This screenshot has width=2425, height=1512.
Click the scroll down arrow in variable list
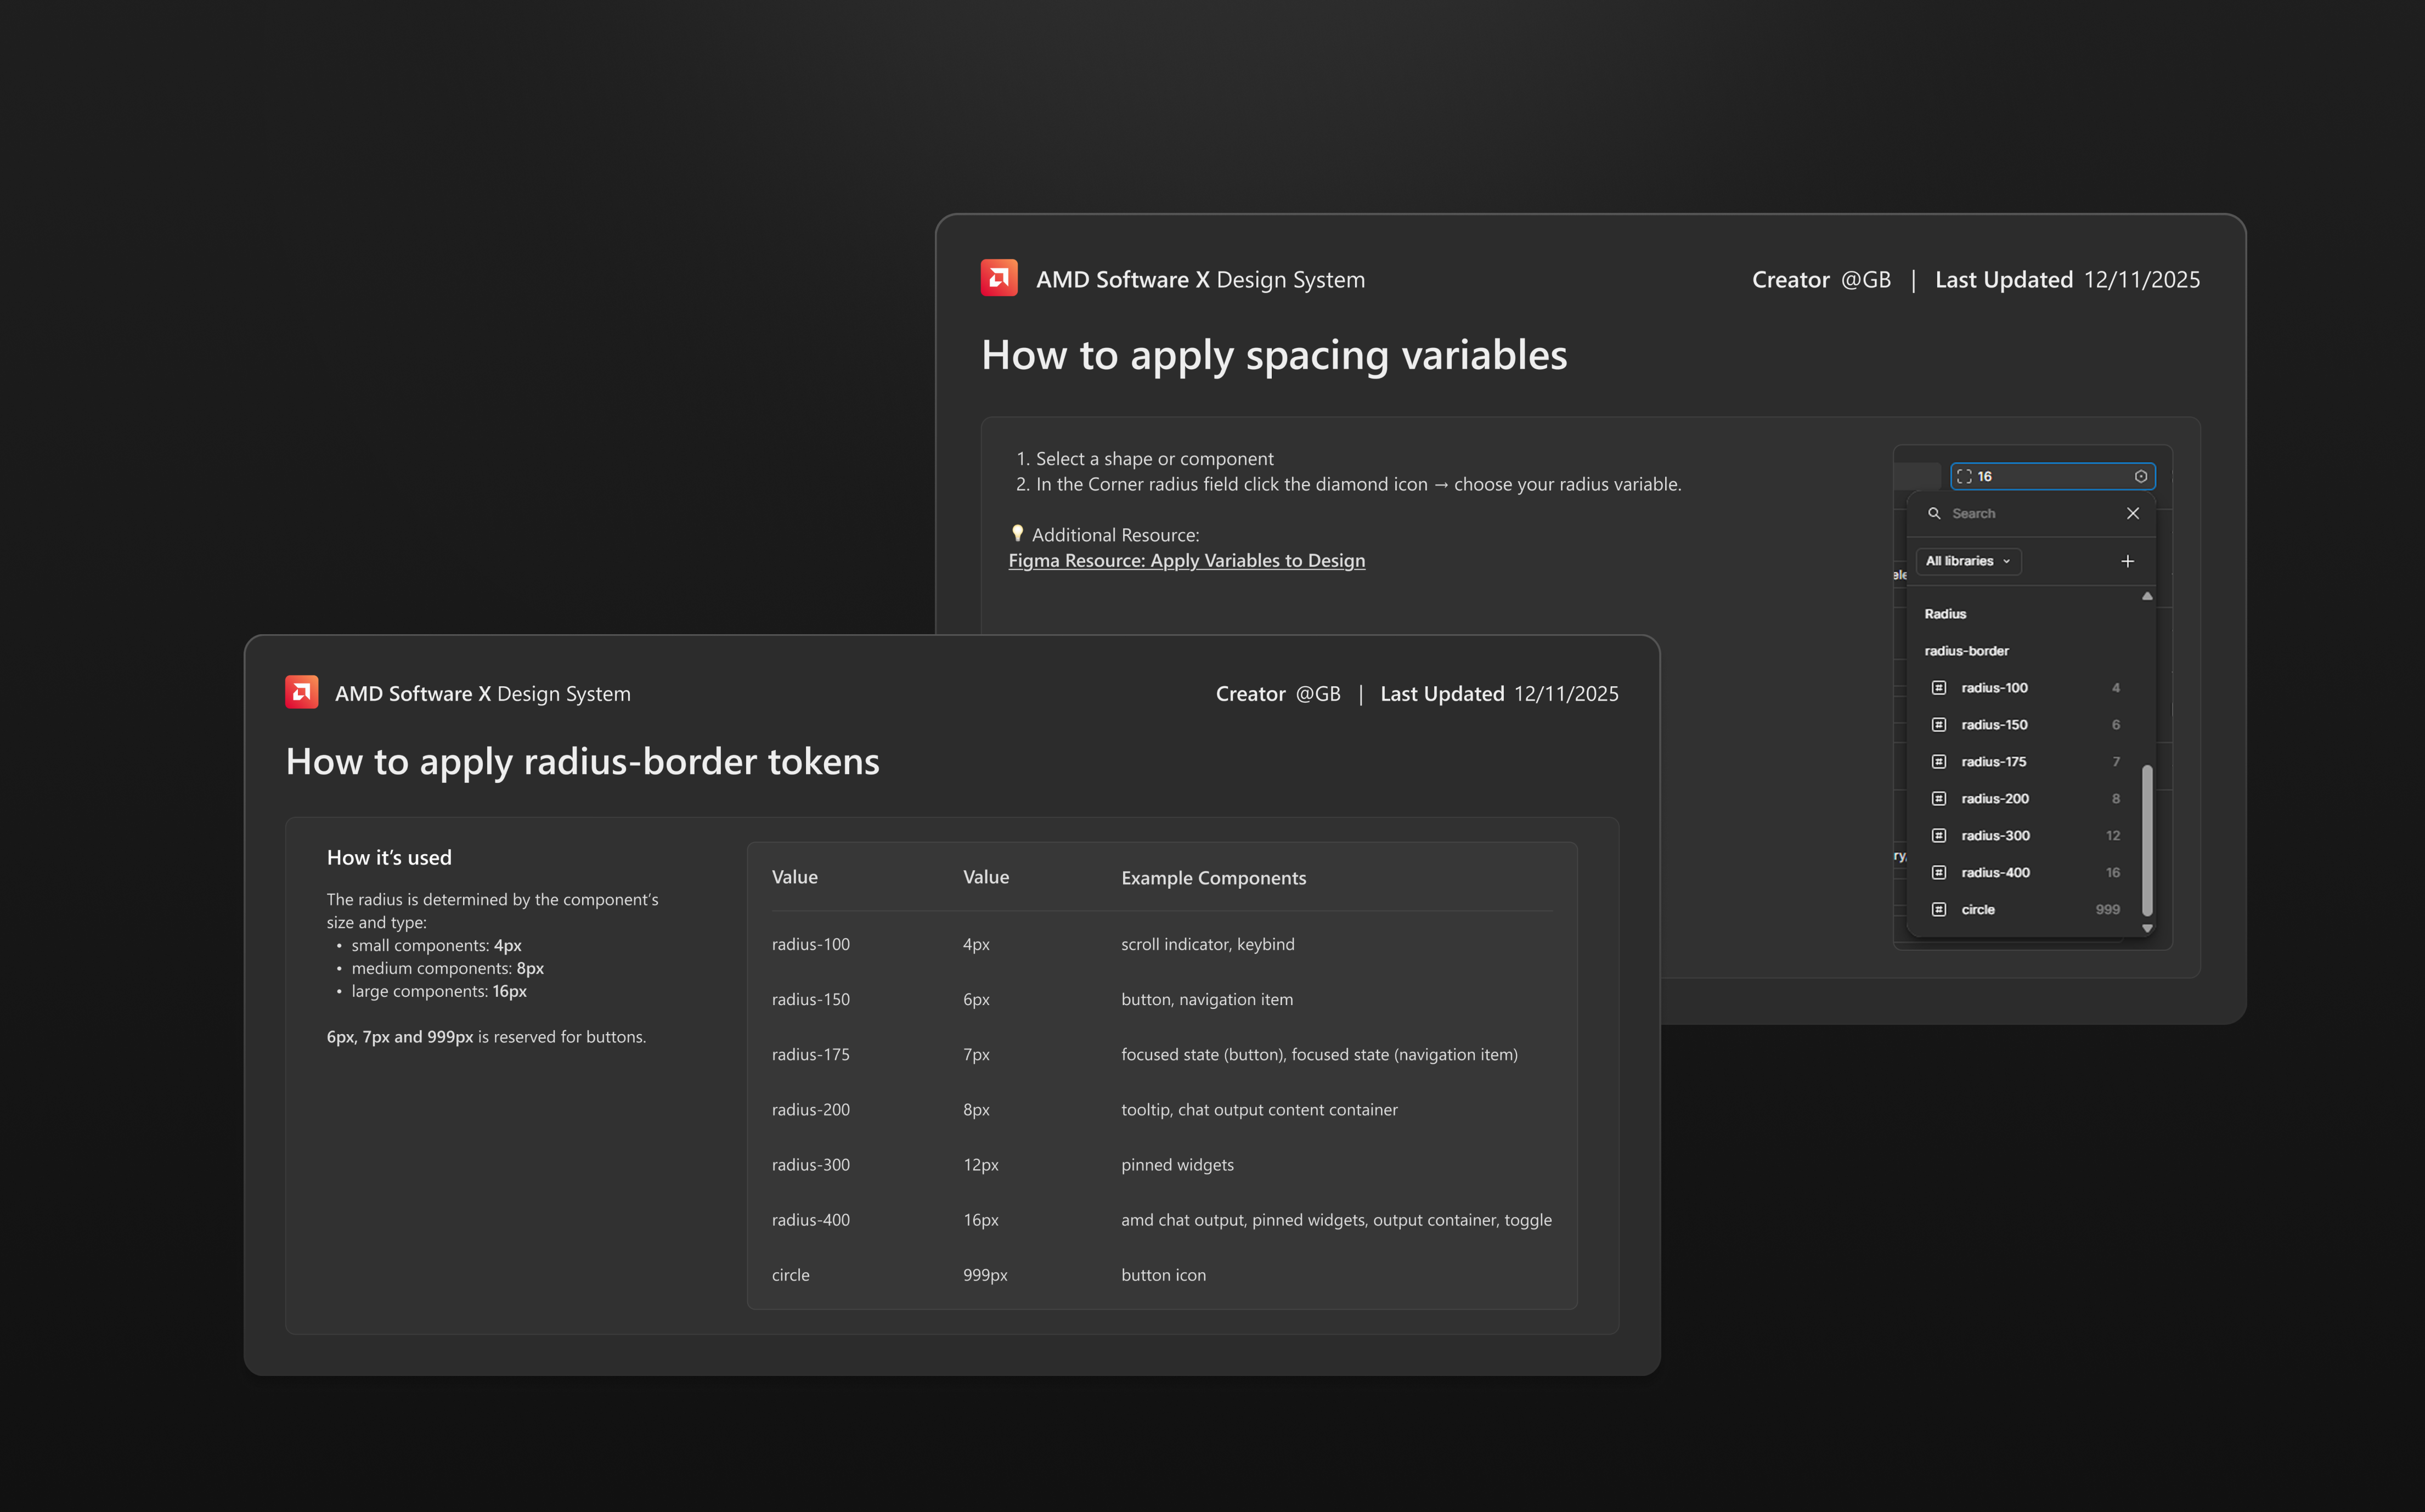tap(2146, 929)
